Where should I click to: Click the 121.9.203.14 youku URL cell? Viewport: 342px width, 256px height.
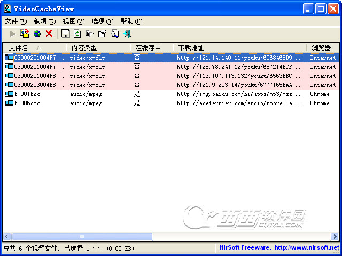click(239, 85)
